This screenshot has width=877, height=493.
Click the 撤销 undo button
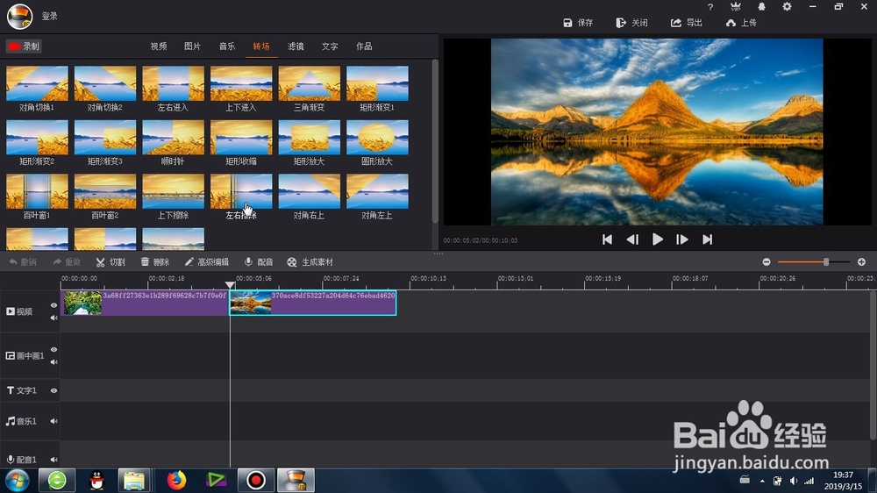point(23,262)
